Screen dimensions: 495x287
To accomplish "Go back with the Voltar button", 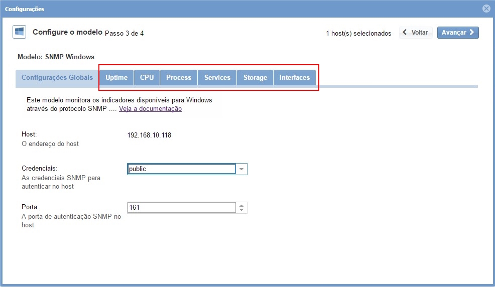I will 416,33.
